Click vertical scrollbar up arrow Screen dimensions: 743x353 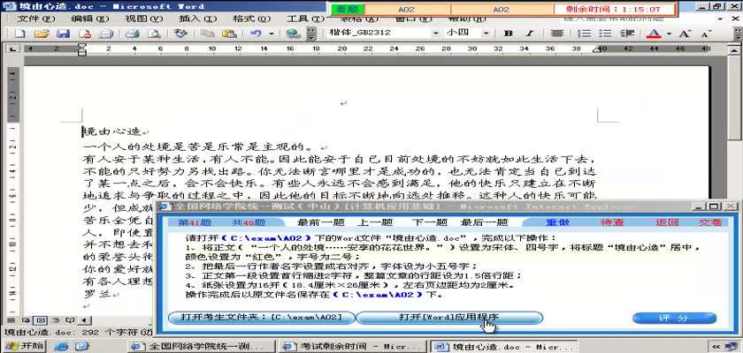tap(733, 49)
